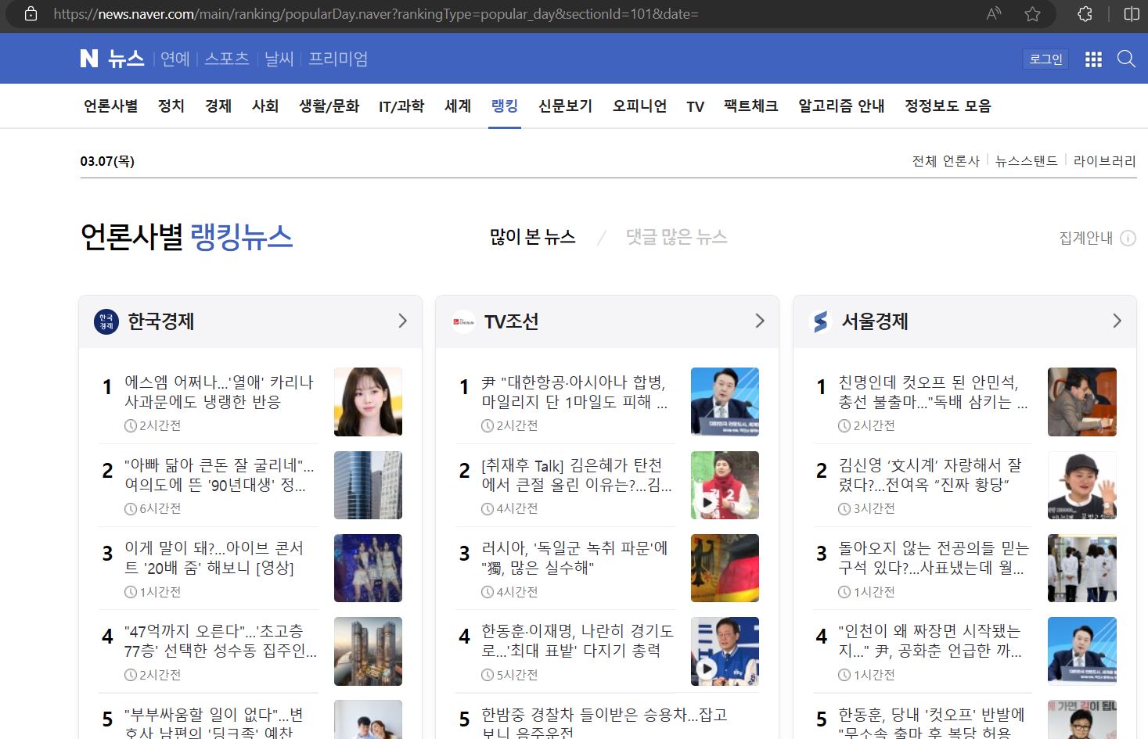
Task: Select the 많이 본 뉴스 option
Action: 531,238
